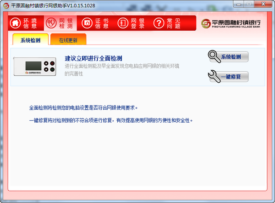The width and height of the screenshot is (275, 203).
Task: Switch to the 在线更新 tab
Action: tap(68, 39)
